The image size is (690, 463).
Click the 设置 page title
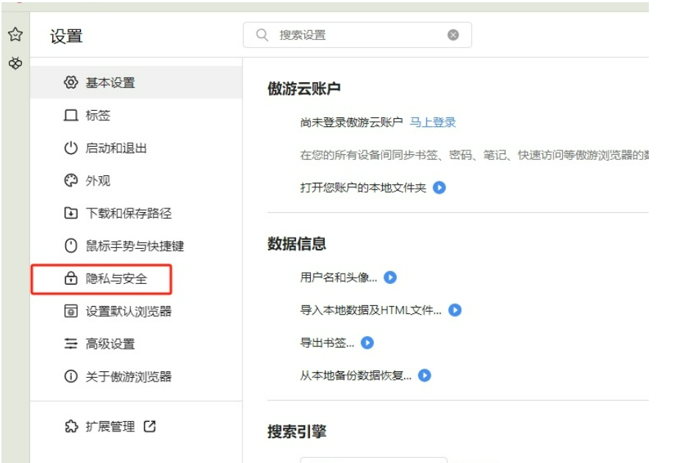pos(66,36)
